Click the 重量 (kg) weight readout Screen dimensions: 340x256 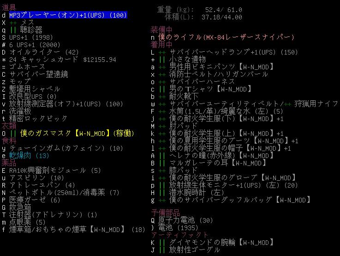(199, 9)
